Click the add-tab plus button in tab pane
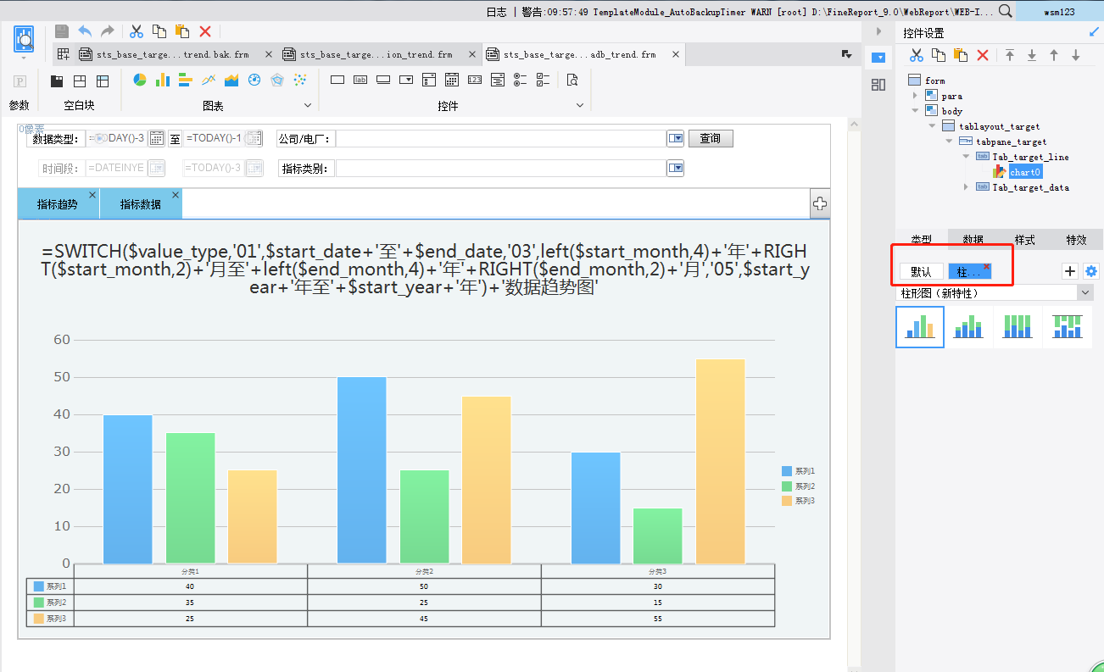Image resolution: width=1104 pixels, height=672 pixels. tap(820, 204)
